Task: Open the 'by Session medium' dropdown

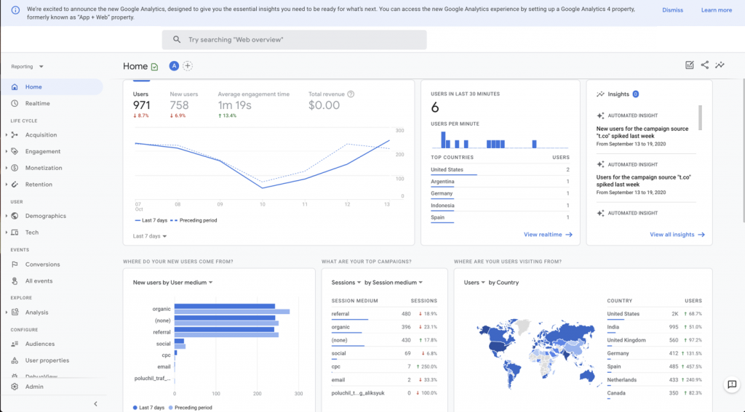Action: point(394,283)
